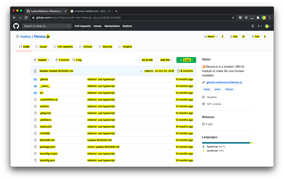
Task: Open Explore in the top navigation
Action: (x=127, y=26)
